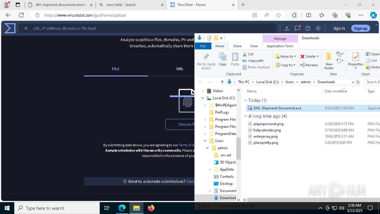
Task: Switch to dhl-shipment-document browser tab
Action: pos(60,5)
